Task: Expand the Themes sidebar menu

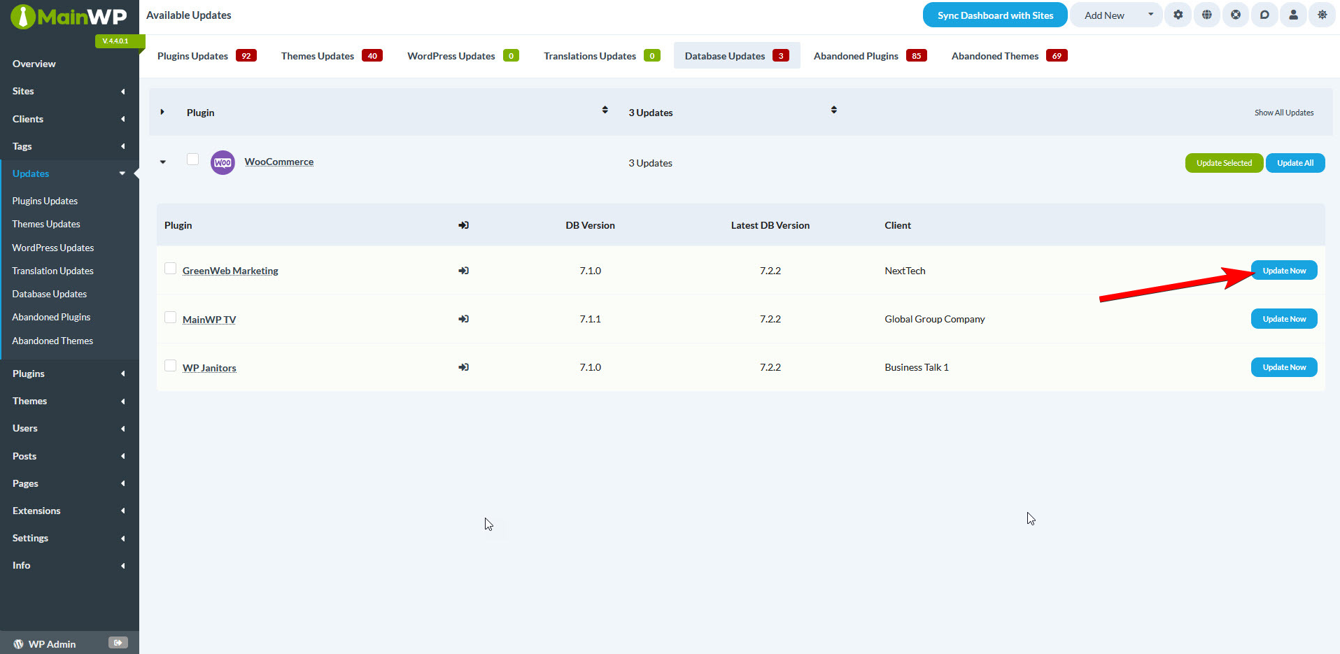Action: pyautogui.click(x=123, y=401)
